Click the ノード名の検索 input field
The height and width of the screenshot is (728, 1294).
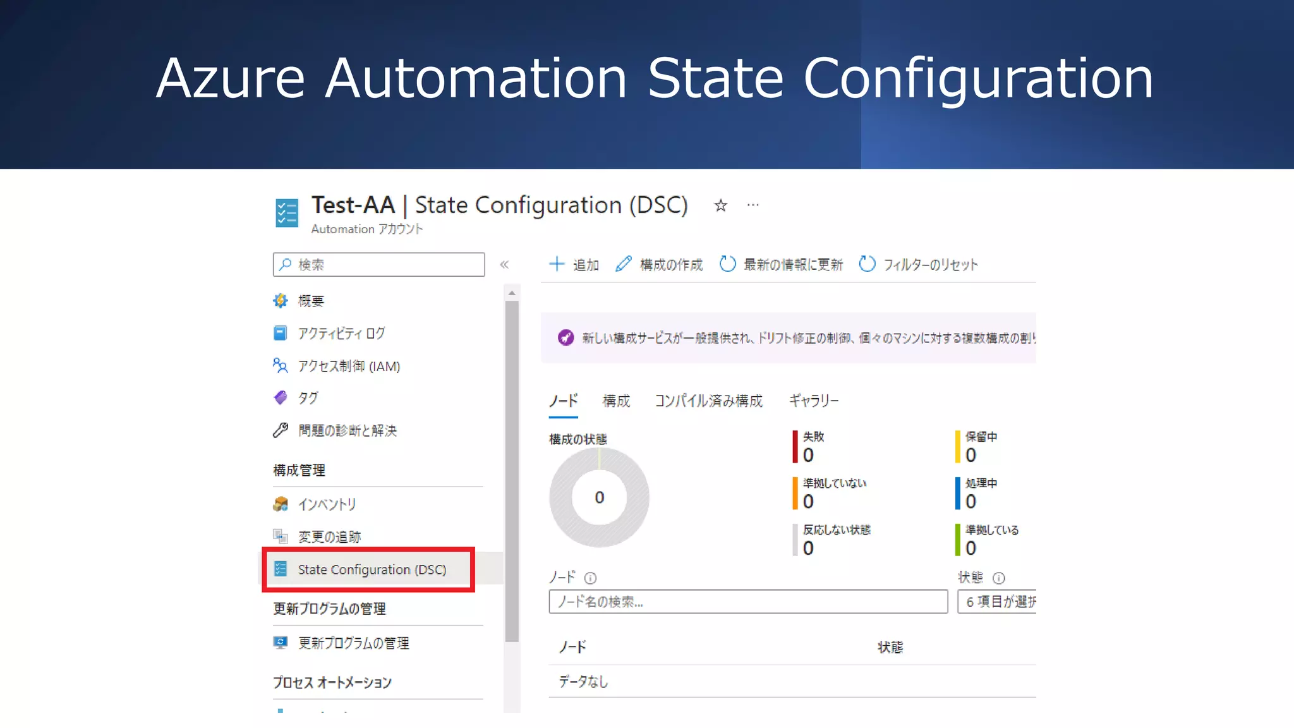(x=748, y=602)
